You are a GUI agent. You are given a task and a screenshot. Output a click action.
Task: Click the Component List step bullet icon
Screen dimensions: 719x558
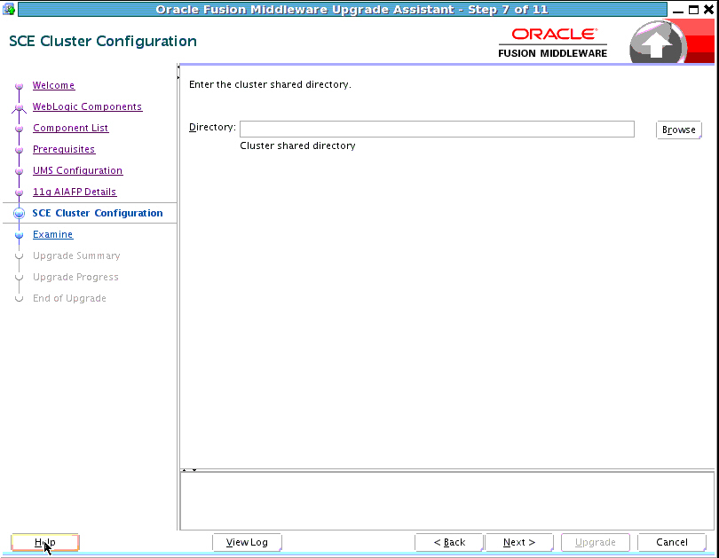[x=19, y=129]
